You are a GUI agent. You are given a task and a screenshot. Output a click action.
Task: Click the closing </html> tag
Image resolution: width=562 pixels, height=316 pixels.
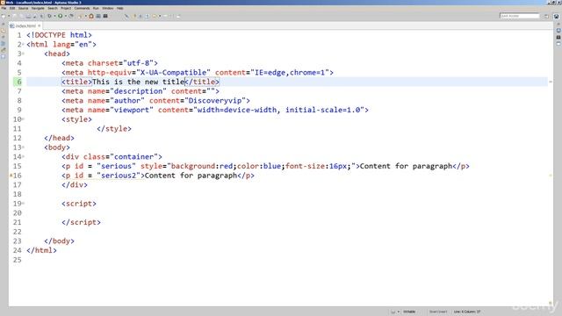41,250
